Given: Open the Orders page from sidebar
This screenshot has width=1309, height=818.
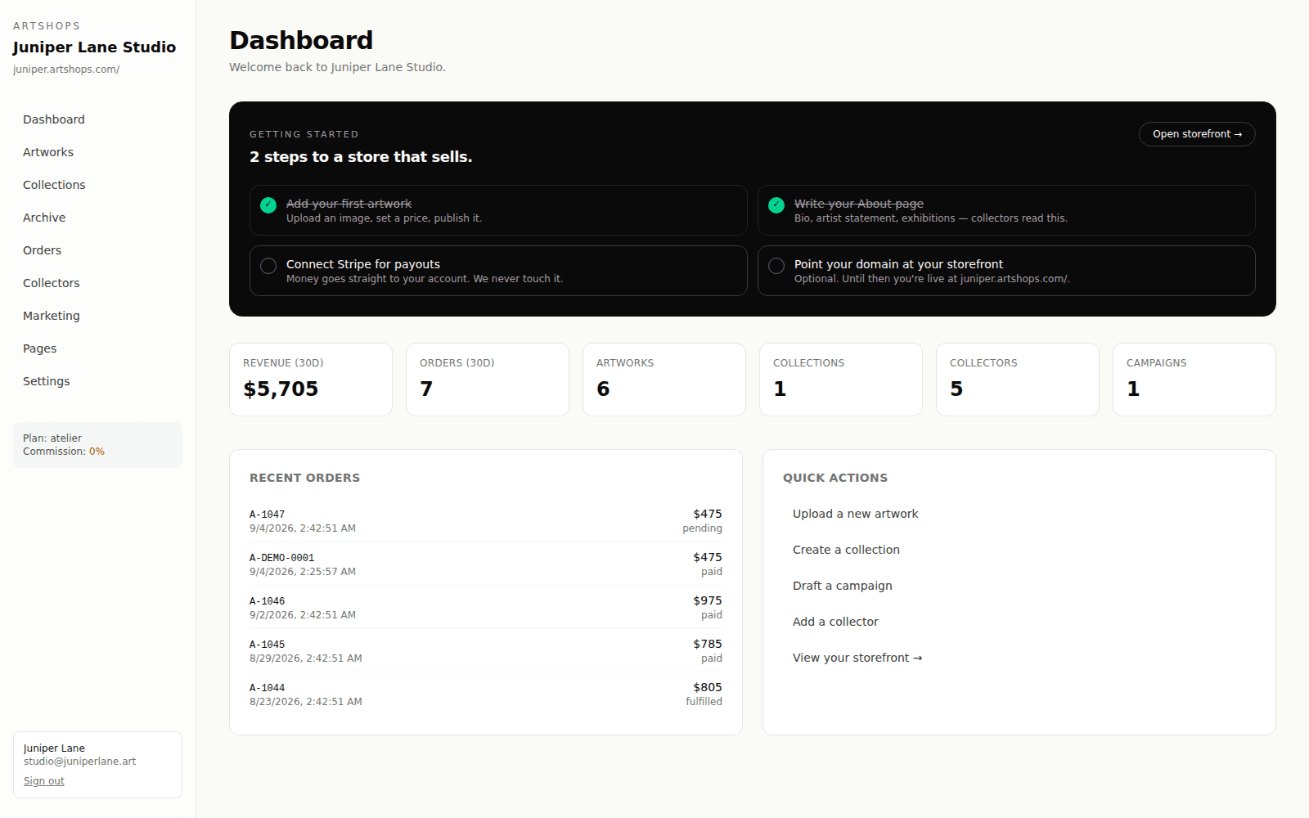Looking at the screenshot, I should coord(97,250).
